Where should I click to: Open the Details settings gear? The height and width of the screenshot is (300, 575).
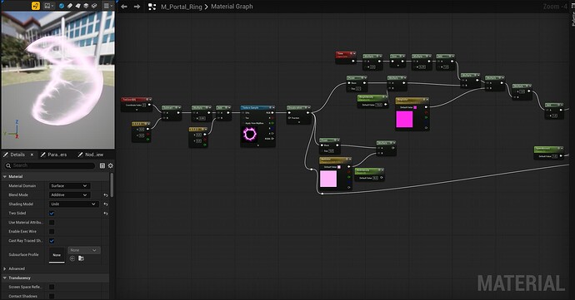(110, 165)
